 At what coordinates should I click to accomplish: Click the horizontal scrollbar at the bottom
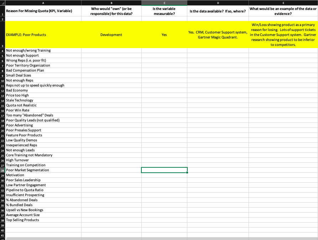click(161, 239)
